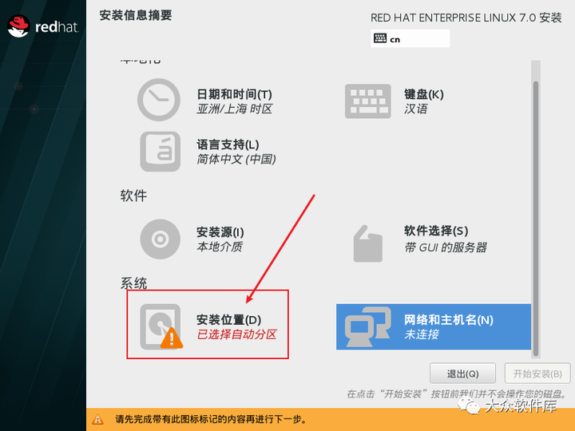Open the Date & Time clock icon
The width and height of the screenshot is (575, 431).
pos(159,100)
